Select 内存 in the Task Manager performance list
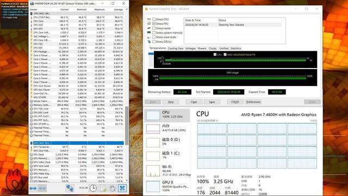The height and width of the screenshot is (196, 348). 167,128
